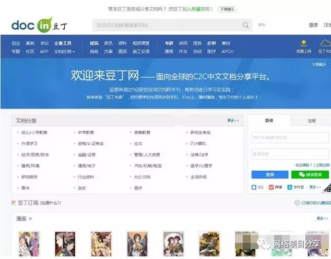Open the fifth manga cover thumbnail
The height and width of the screenshot is (259, 331).
173,244
